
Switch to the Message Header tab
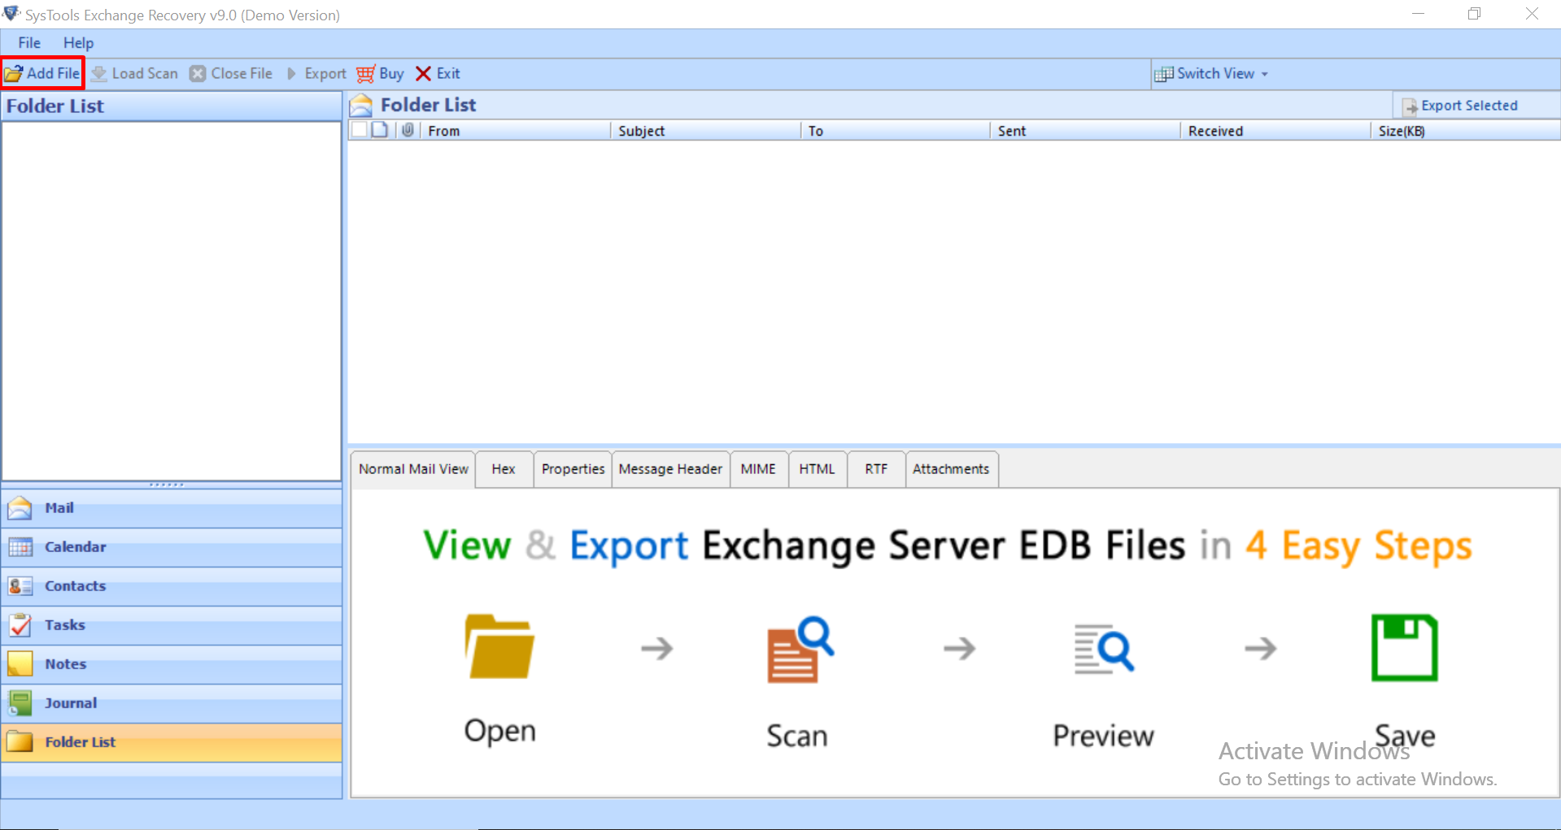[x=670, y=469]
